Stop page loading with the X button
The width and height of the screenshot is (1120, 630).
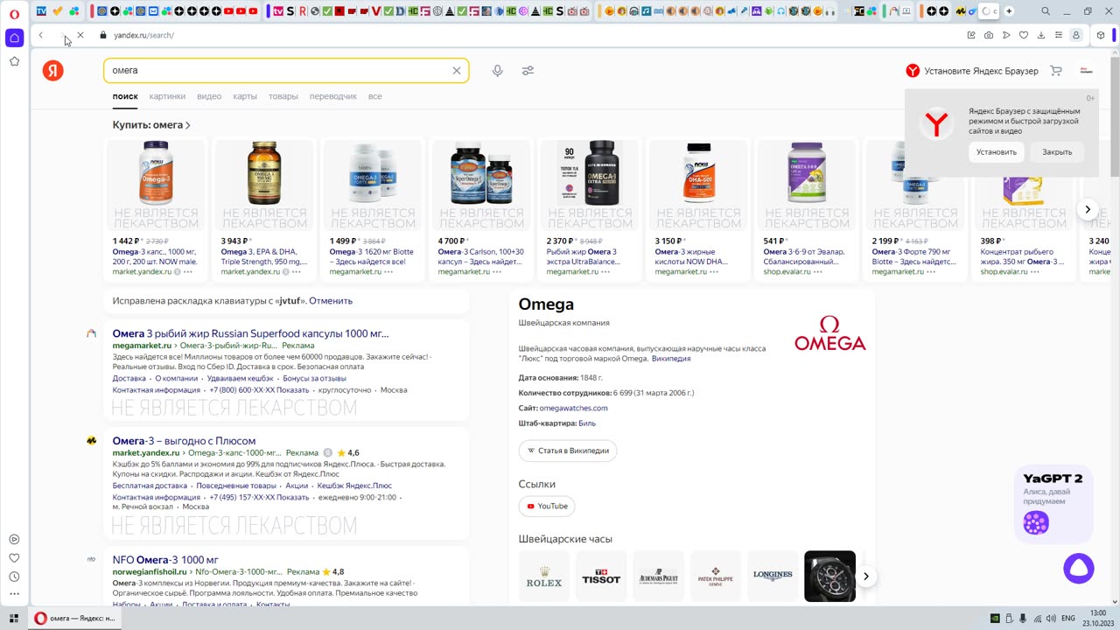80,35
